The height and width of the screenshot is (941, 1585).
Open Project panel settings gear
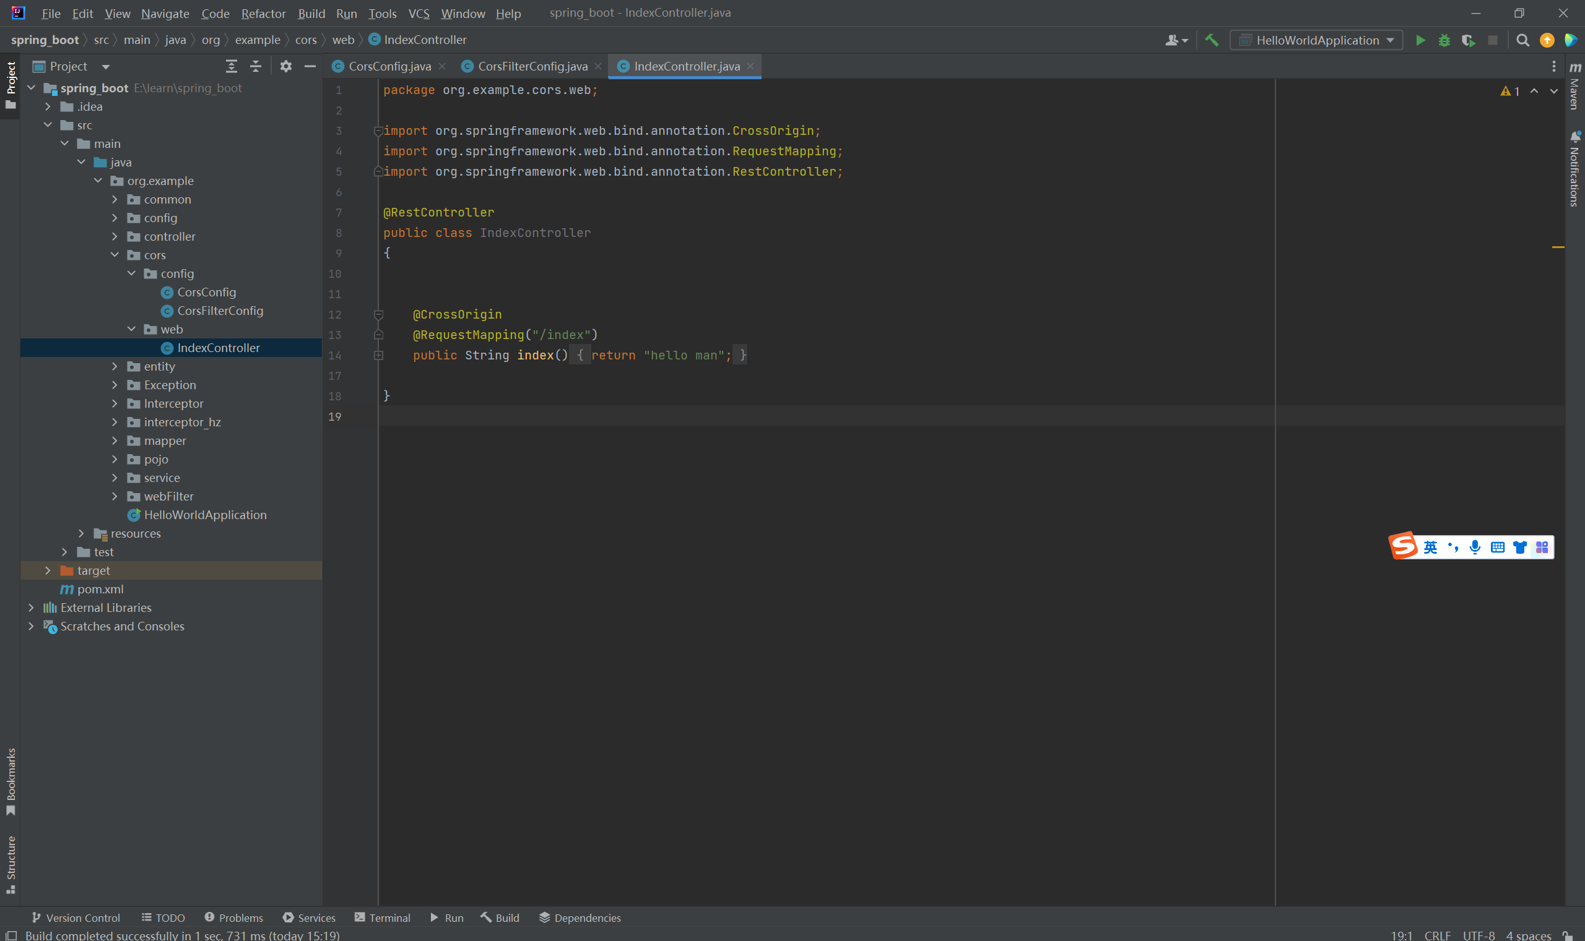pyautogui.click(x=285, y=66)
